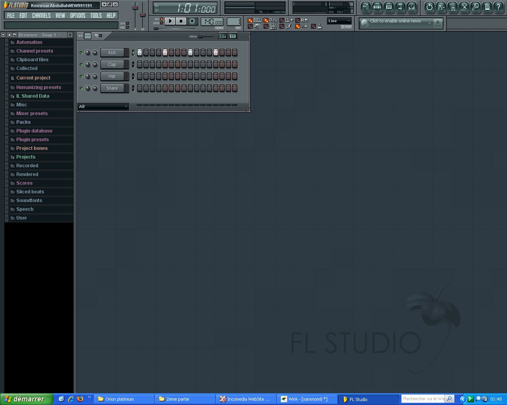Click the Browser collapse-all arrow icon
Viewport: 507px width, 405px height.
pyautogui.click(x=9, y=35)
